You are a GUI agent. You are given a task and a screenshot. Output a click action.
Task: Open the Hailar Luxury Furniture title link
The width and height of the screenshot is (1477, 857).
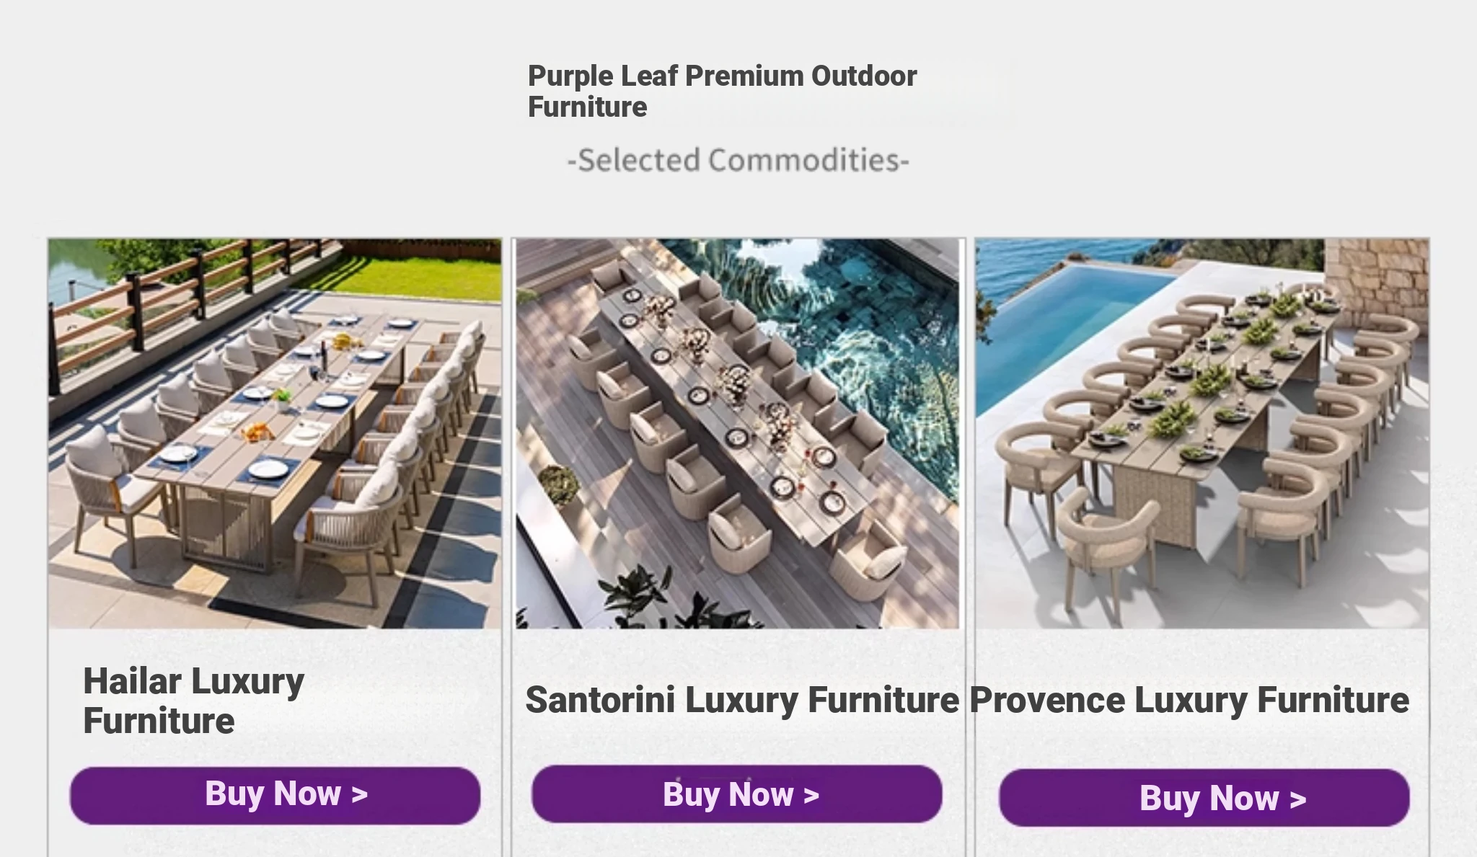pyautogui.click(x=193, y=701)
